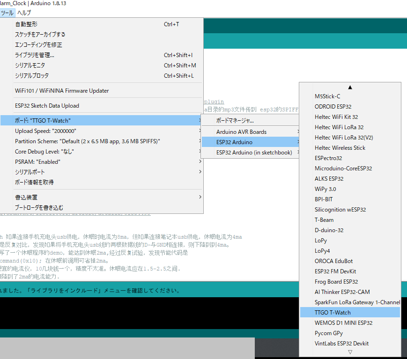Select ALKS ESP32 board

tap(350, 179)
